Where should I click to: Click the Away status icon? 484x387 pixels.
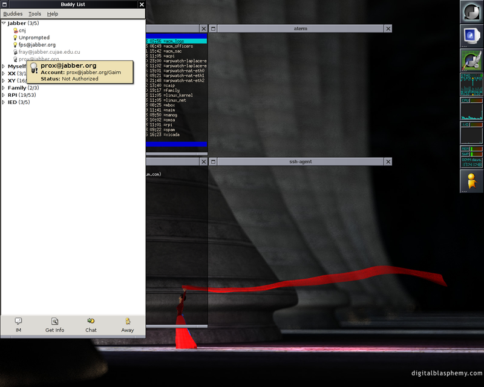pos(128,321)
